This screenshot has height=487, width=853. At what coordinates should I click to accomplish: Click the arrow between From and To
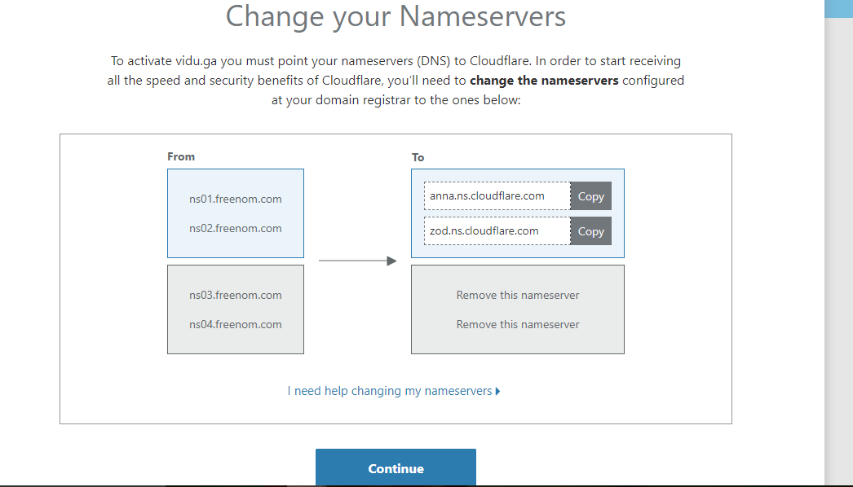(x=357, y=261)
